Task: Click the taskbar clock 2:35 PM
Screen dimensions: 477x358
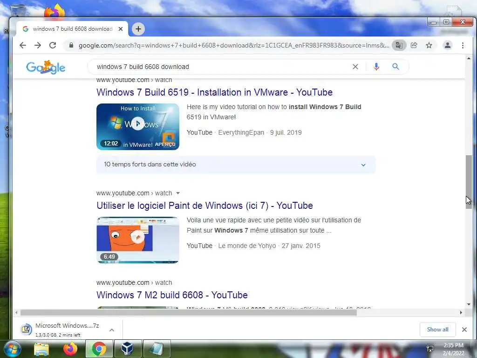Action: 453,345
